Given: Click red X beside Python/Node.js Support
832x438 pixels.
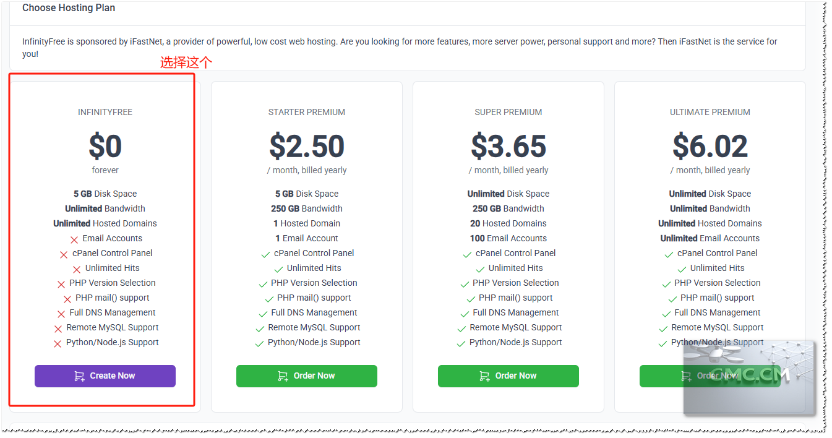Looking at the screenshot, I should 58,343.
